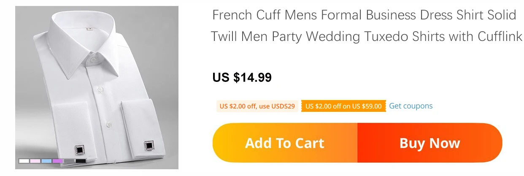Select the light pink color swatch
The width and height of the screenshot is (524, 176).
tap(35, 161)
